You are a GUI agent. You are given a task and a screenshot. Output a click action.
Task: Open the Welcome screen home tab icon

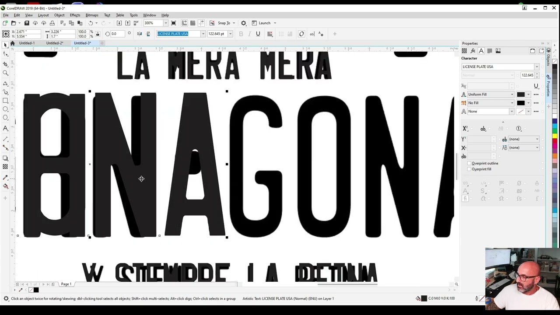tap(12, 43)
